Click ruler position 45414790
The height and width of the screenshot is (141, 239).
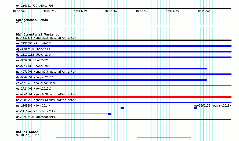pos(203,11)
